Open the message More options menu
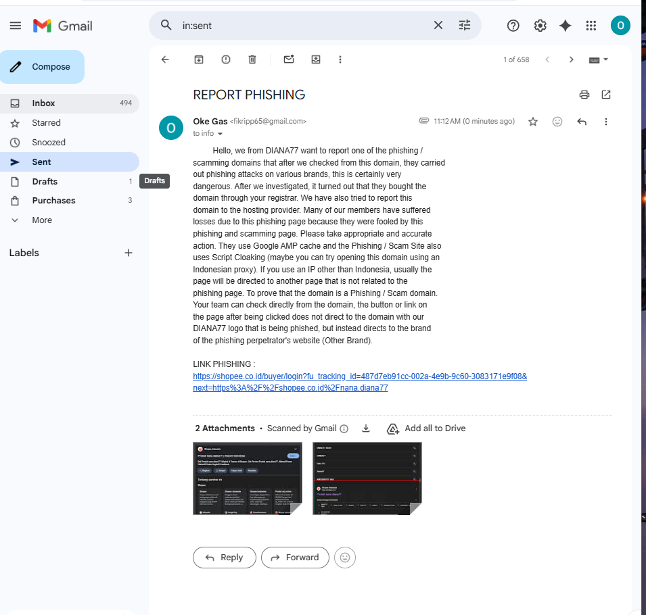 (605, 122)
